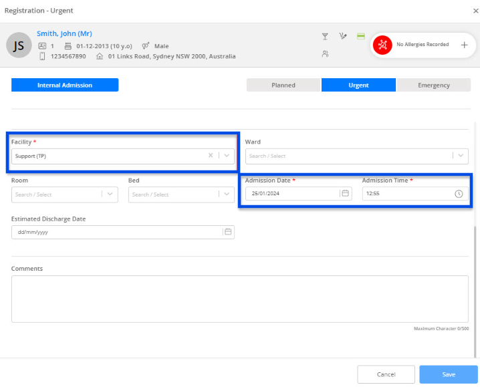Select the Emergency admission type
Viewport: 480px width, 387px height.
[x=434, y=85]
